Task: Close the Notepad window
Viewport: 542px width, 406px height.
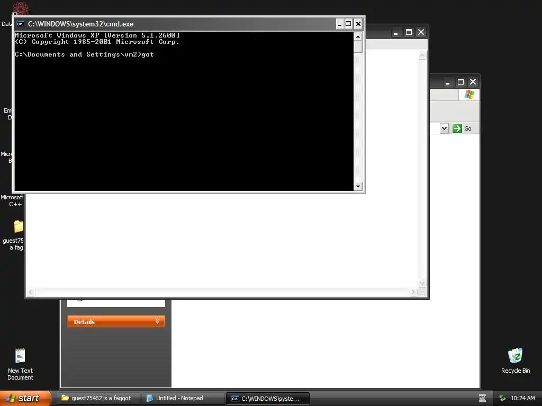Action: coord(421,32)
